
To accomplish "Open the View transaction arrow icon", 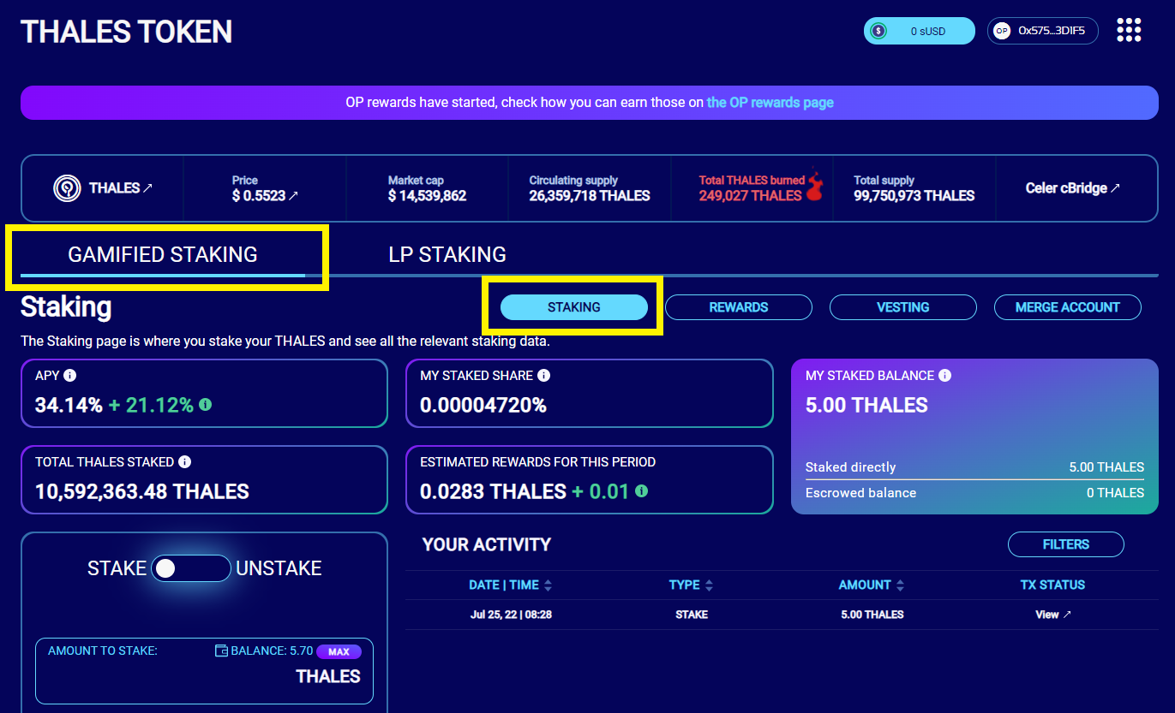I will point(1067,615).
